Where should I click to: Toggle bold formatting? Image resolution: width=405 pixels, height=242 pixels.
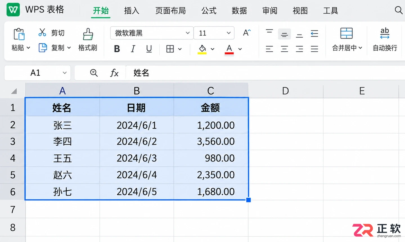point(117,49)
